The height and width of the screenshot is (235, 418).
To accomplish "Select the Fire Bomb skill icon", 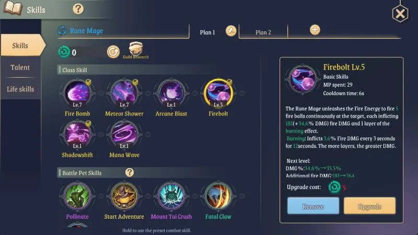I will pos(77,93).
